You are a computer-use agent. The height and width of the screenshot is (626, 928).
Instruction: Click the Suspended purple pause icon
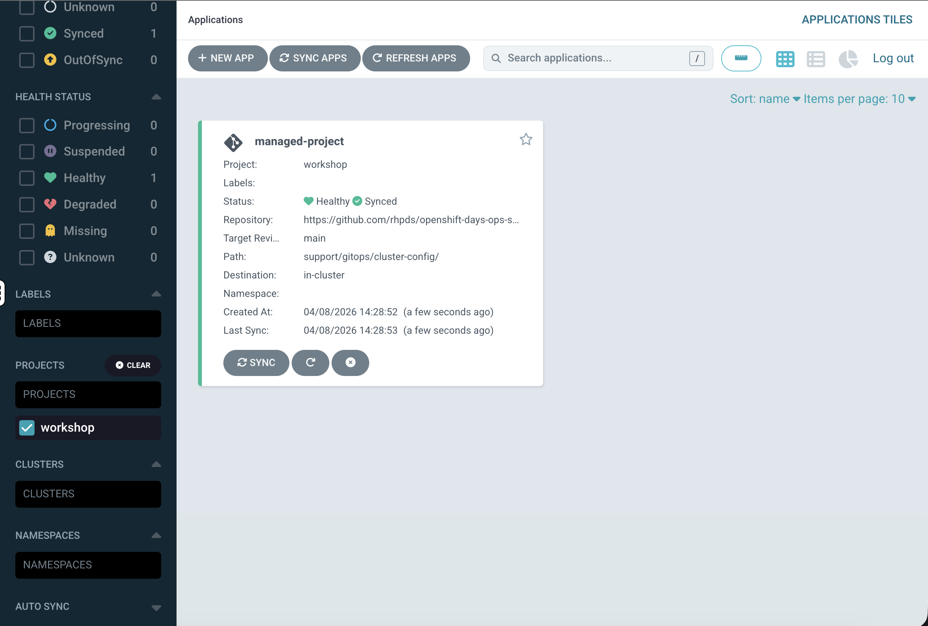pyautogui.click(x=50, y=151)
